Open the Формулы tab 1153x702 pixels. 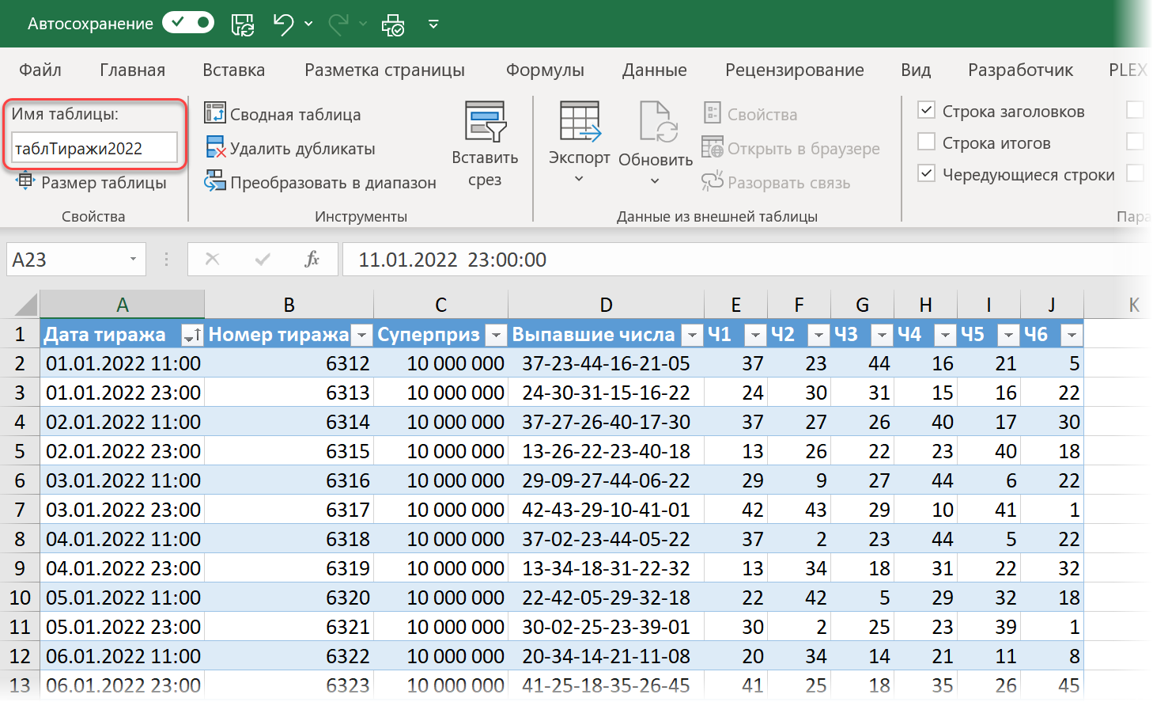(x=545, y=70)
